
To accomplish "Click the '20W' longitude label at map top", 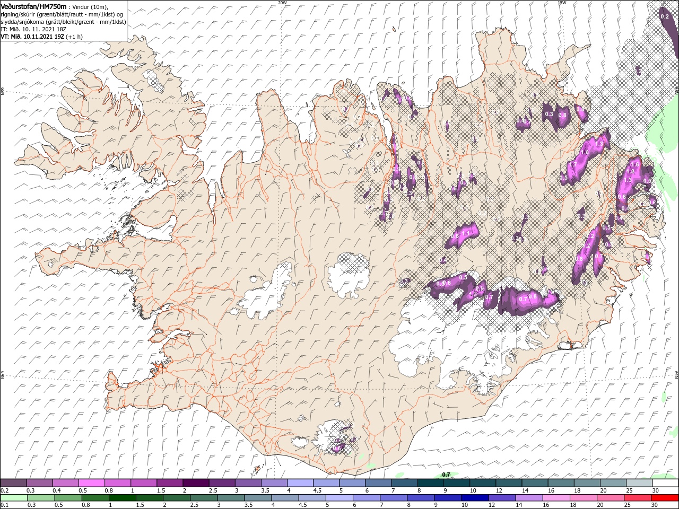I will 282,3.
